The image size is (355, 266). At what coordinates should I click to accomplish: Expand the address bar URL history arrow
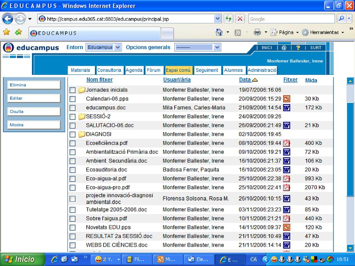[x=218, y=19]
